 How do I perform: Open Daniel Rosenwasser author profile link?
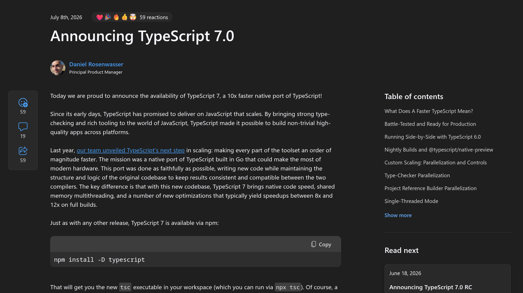pos(96,64)
